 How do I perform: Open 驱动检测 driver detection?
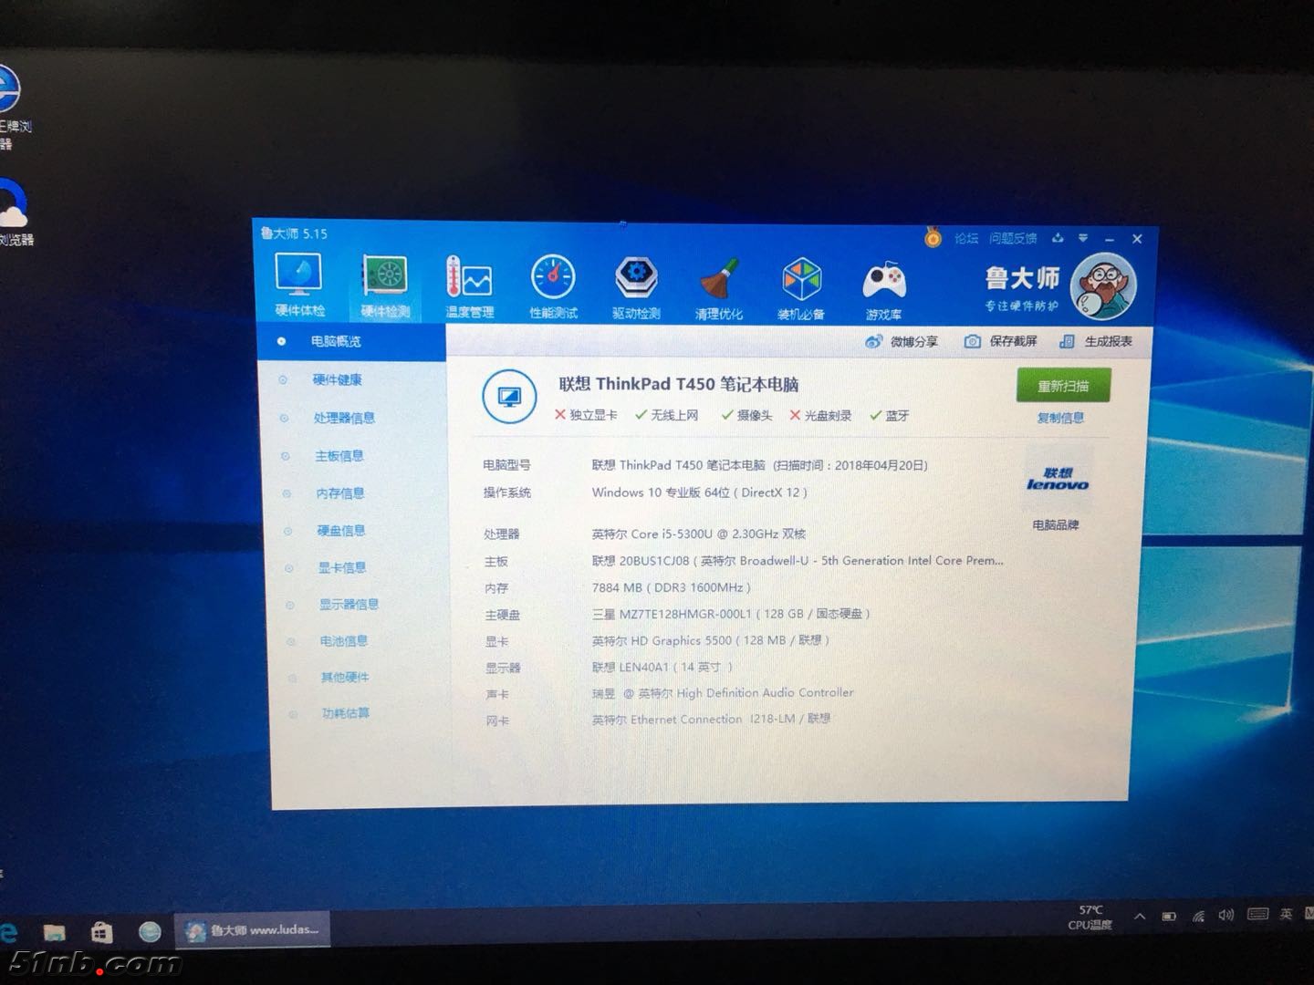coord(636,287)
